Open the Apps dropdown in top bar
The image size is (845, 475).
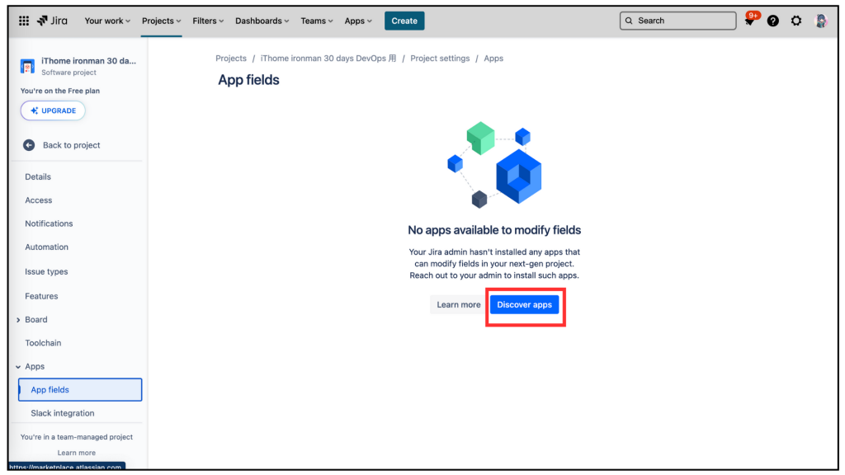[x=358, y=21]
